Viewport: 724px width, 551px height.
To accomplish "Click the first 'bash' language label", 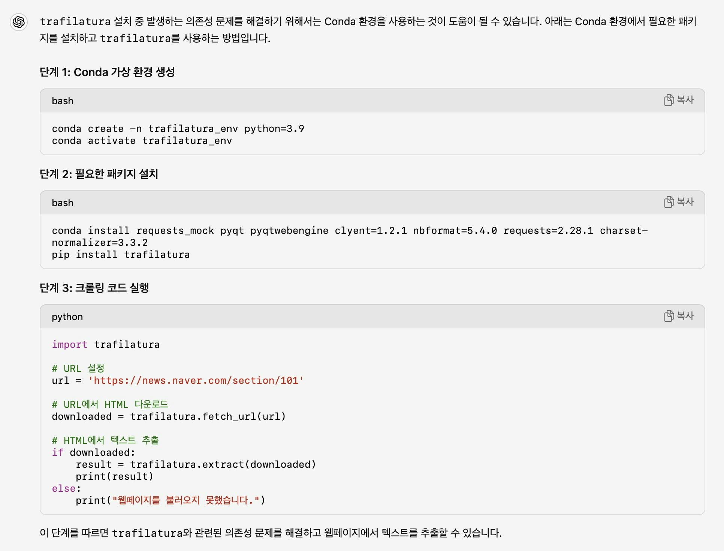I will pyautogui.click(x=63, y=101).
